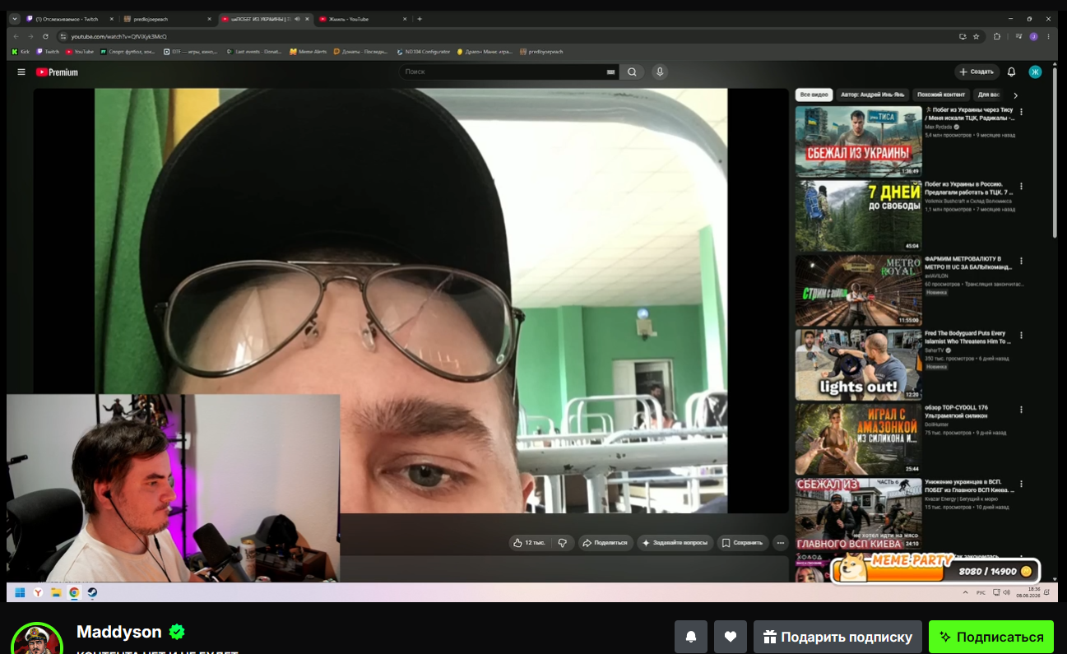This screenshot has width=1067, height=654.
Task: Open options for 'обзор TOP-CYDOLL 176' video
Action: click(x=1021, y=410)
